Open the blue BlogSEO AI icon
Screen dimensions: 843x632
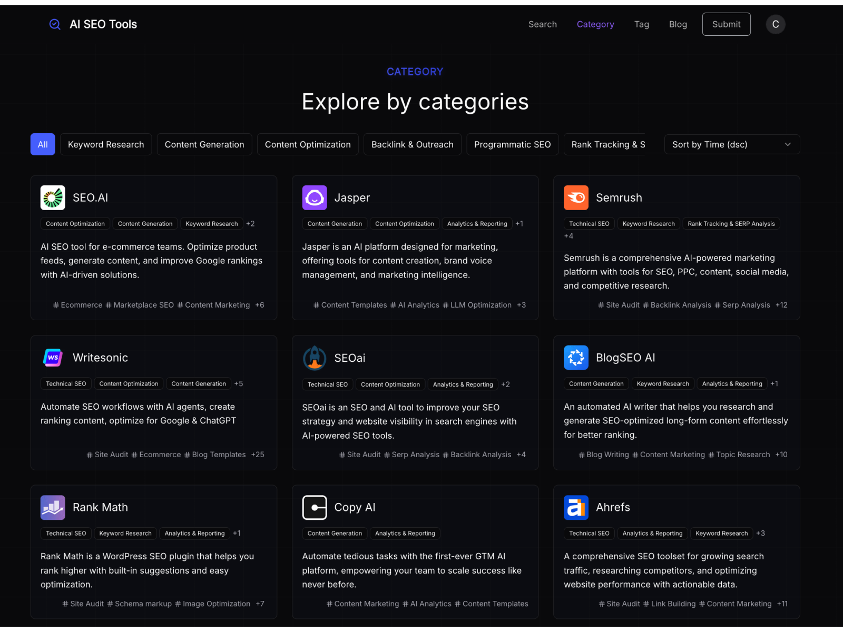[576, 358]
